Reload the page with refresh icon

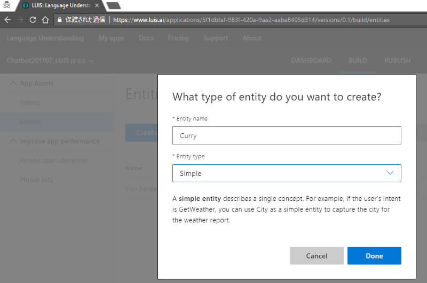[x=33, y=20]
